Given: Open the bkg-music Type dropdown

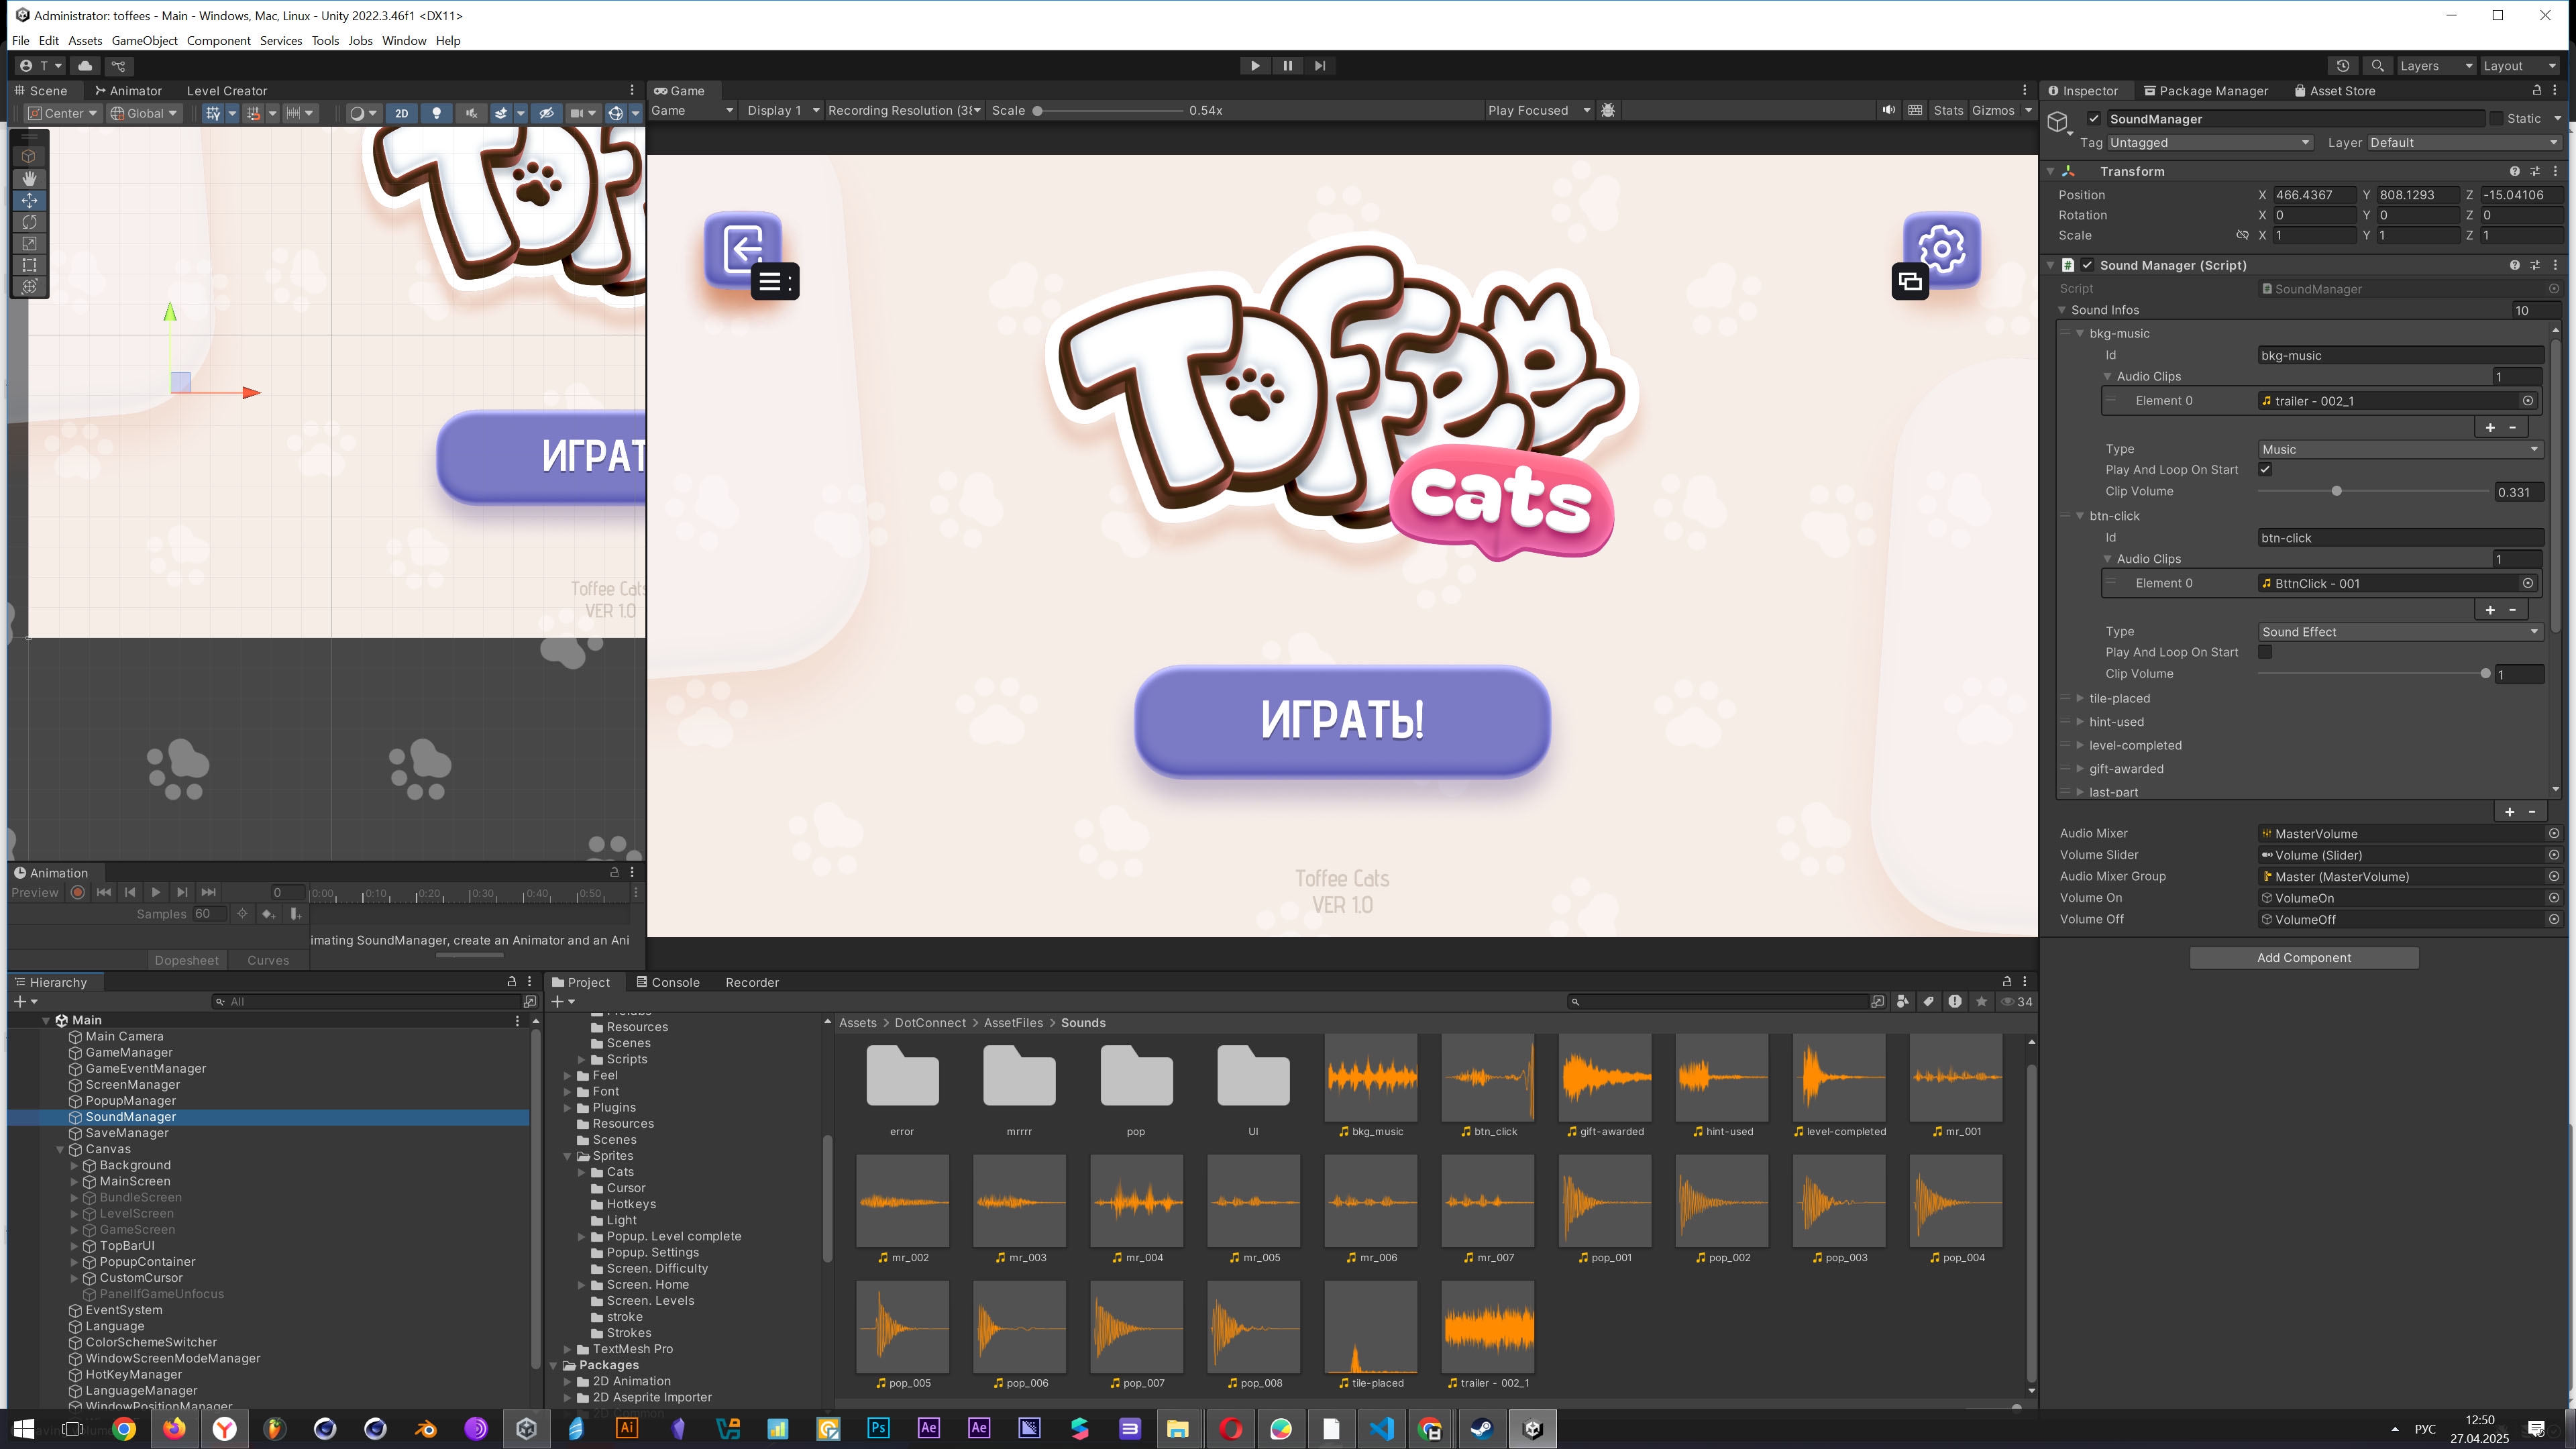Looking at the screenshot, I should click(x=2400, y=449).
